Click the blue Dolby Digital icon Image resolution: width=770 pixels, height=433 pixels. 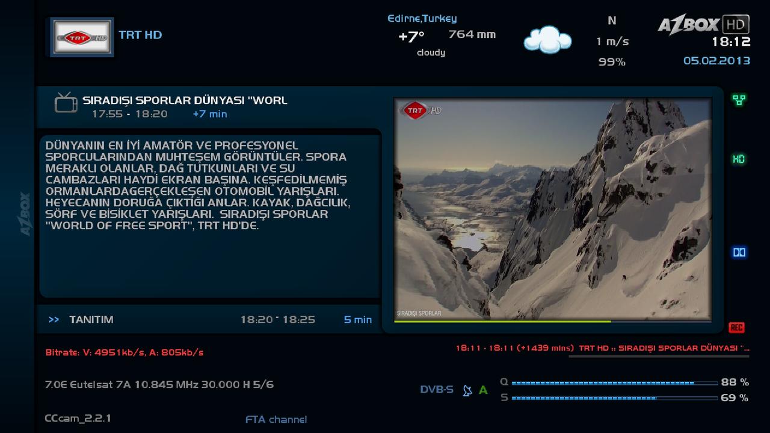(739, 253)
